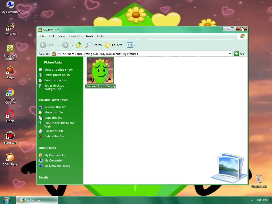The height and width of the screenshot is (204, 272).
Task: Expand the Details section header
Action: coord(43,177)
